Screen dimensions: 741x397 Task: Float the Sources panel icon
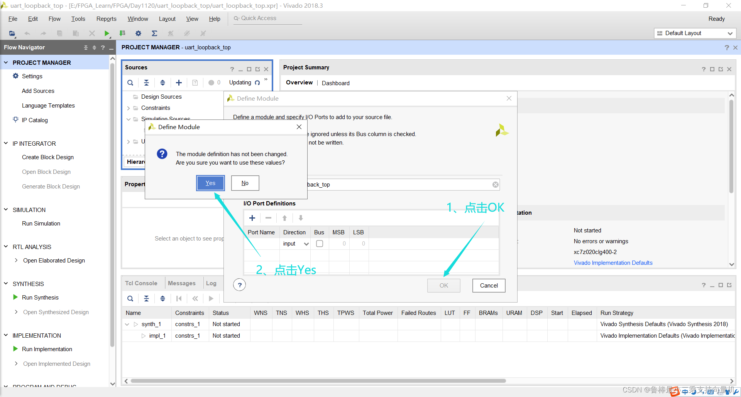click(257, 69)
